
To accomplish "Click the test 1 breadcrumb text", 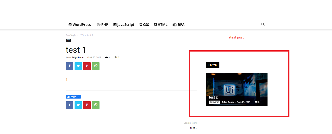I will point(90,35).
